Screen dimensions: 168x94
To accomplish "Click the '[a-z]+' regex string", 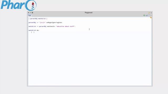I will click(42, 23).
